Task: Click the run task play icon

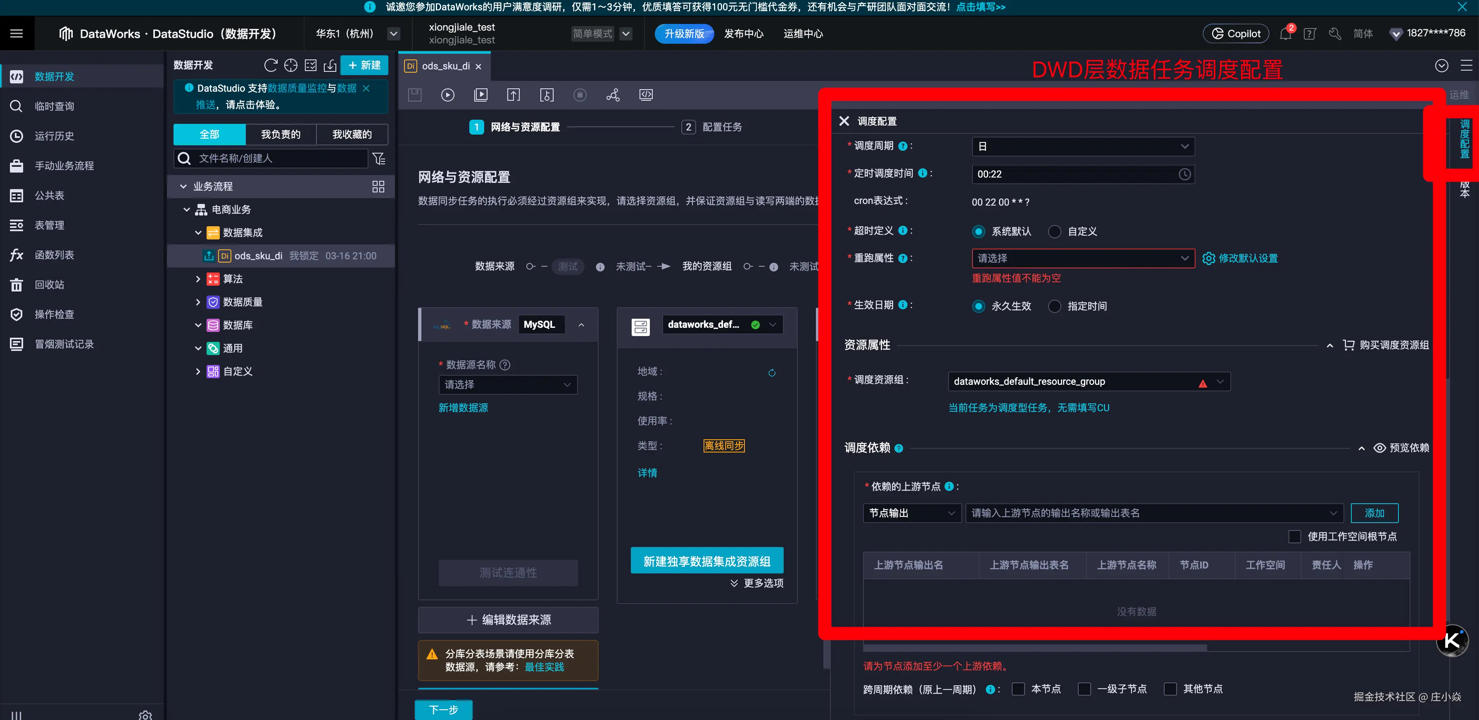Action: pos(447,95)
